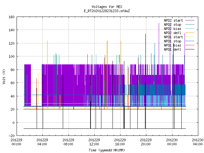Select the NPD2 defl legend entry
204x153 pixels.
click(179, 33)
